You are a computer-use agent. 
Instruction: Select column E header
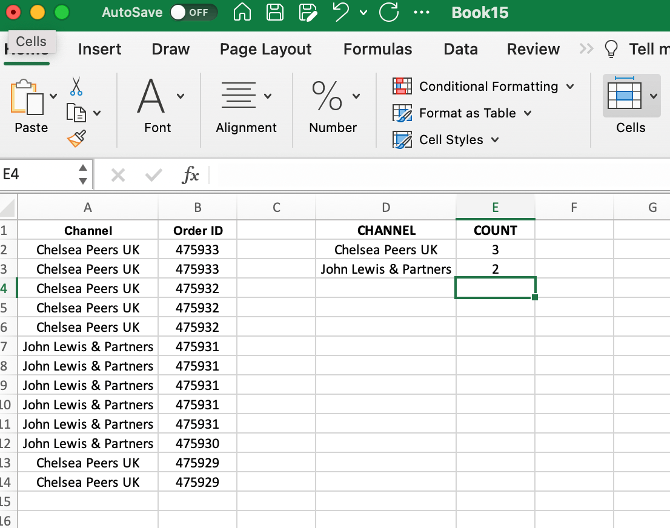click(496, 208)
